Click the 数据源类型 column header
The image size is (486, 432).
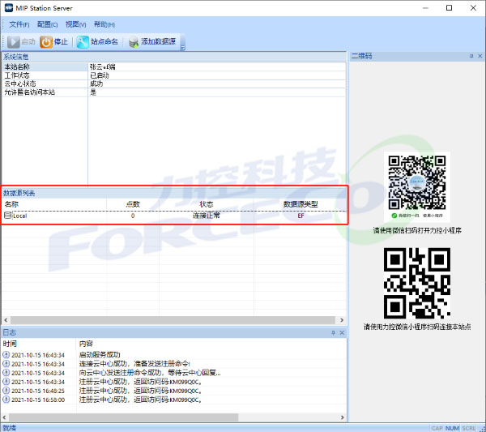300,204
